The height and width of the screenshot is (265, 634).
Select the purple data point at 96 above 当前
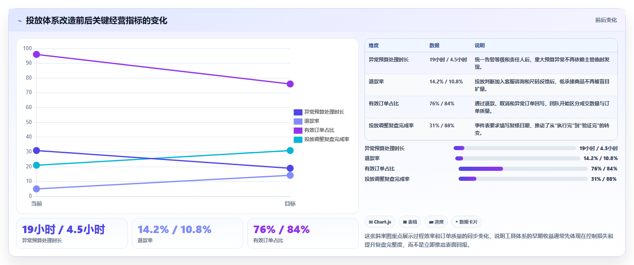click(37, 54)
